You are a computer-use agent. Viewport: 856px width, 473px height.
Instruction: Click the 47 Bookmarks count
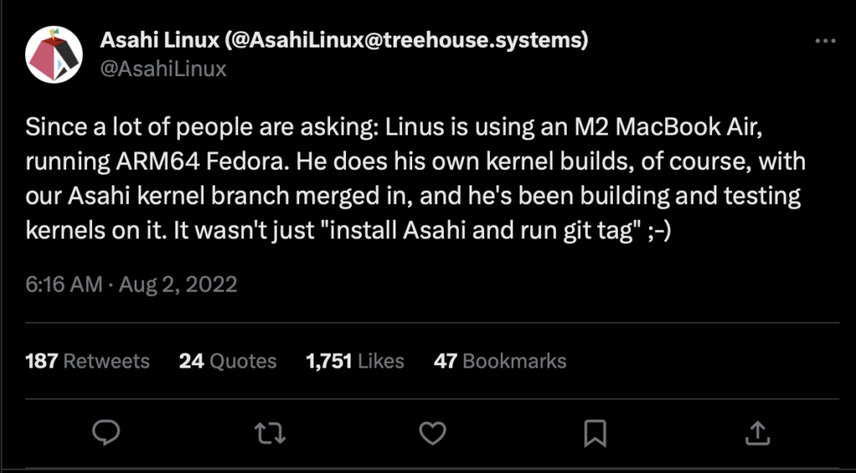[500, 361]
